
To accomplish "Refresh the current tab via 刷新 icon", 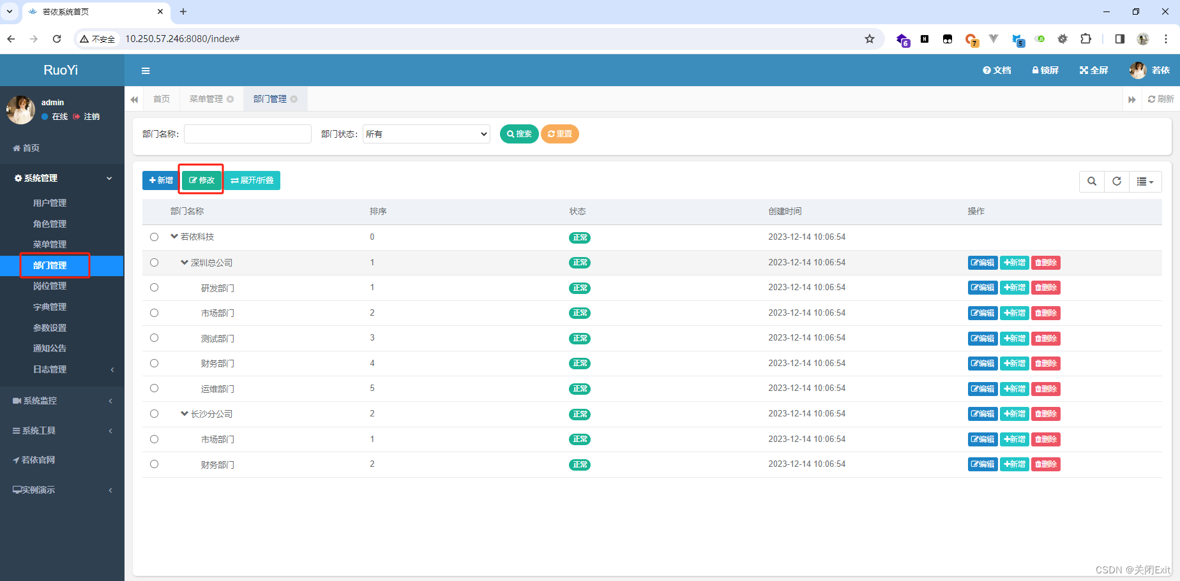I will (1160, 99).
